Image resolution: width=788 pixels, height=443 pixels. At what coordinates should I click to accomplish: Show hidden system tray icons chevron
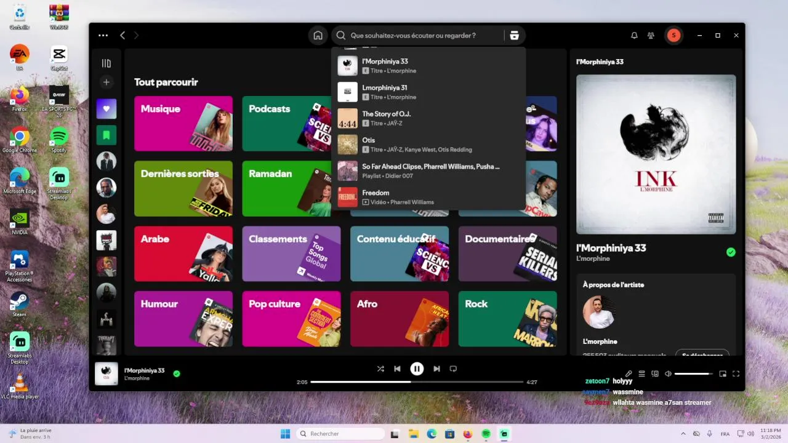(683, 434)
